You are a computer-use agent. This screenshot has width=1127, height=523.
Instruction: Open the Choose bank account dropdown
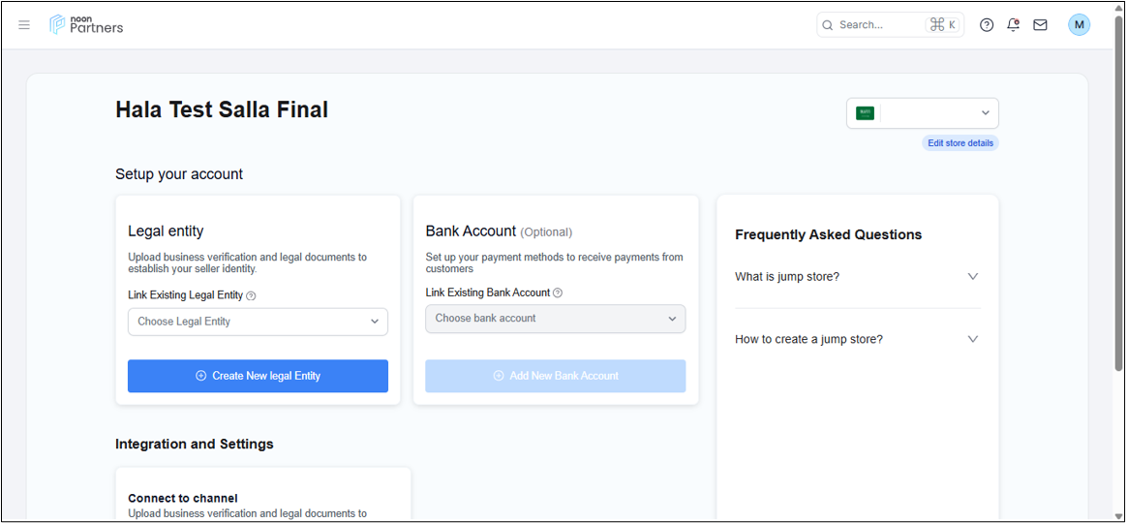click(x=556, y=318)
